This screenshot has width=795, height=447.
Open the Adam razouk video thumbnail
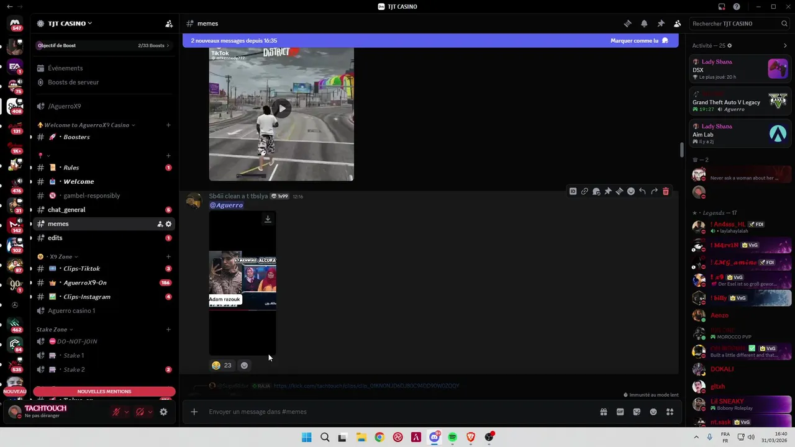click(x=242, y=283)
